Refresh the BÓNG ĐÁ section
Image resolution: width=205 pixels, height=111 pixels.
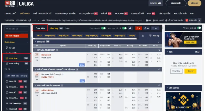[x=159, y=42]
